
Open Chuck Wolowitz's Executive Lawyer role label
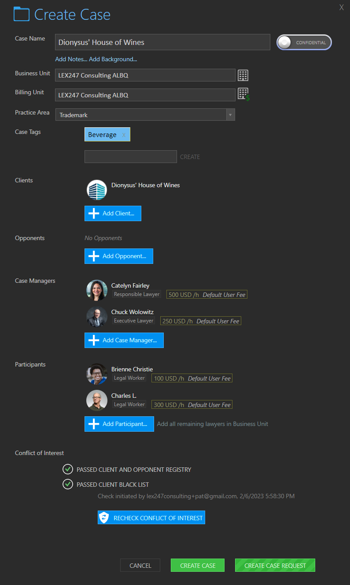(x=134, y=321)
